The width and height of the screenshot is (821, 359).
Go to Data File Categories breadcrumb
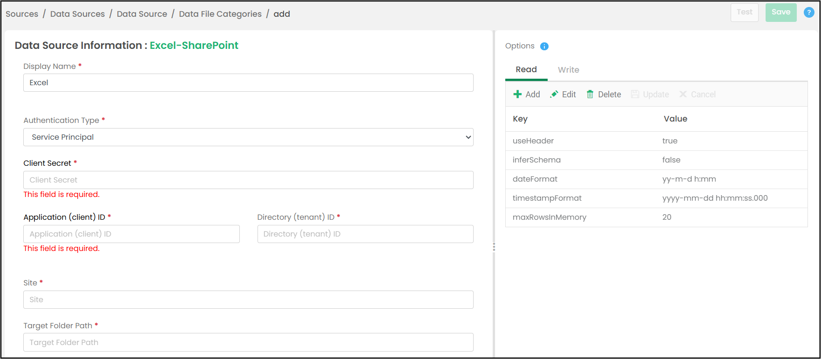[x=220, y=14]
